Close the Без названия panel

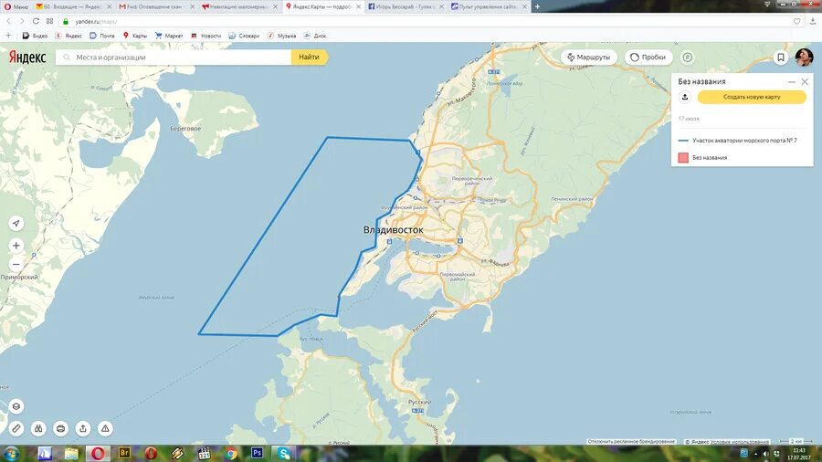point(805,81)
